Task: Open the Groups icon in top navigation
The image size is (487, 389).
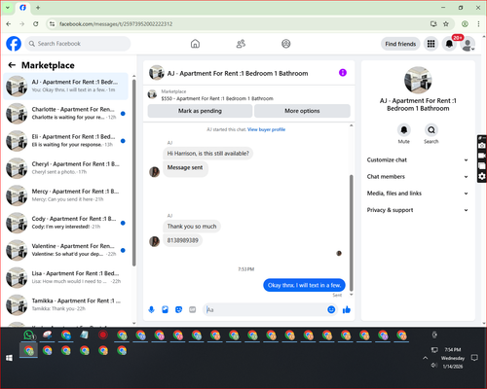Action: pyautogui.click(x=286, y=44)
